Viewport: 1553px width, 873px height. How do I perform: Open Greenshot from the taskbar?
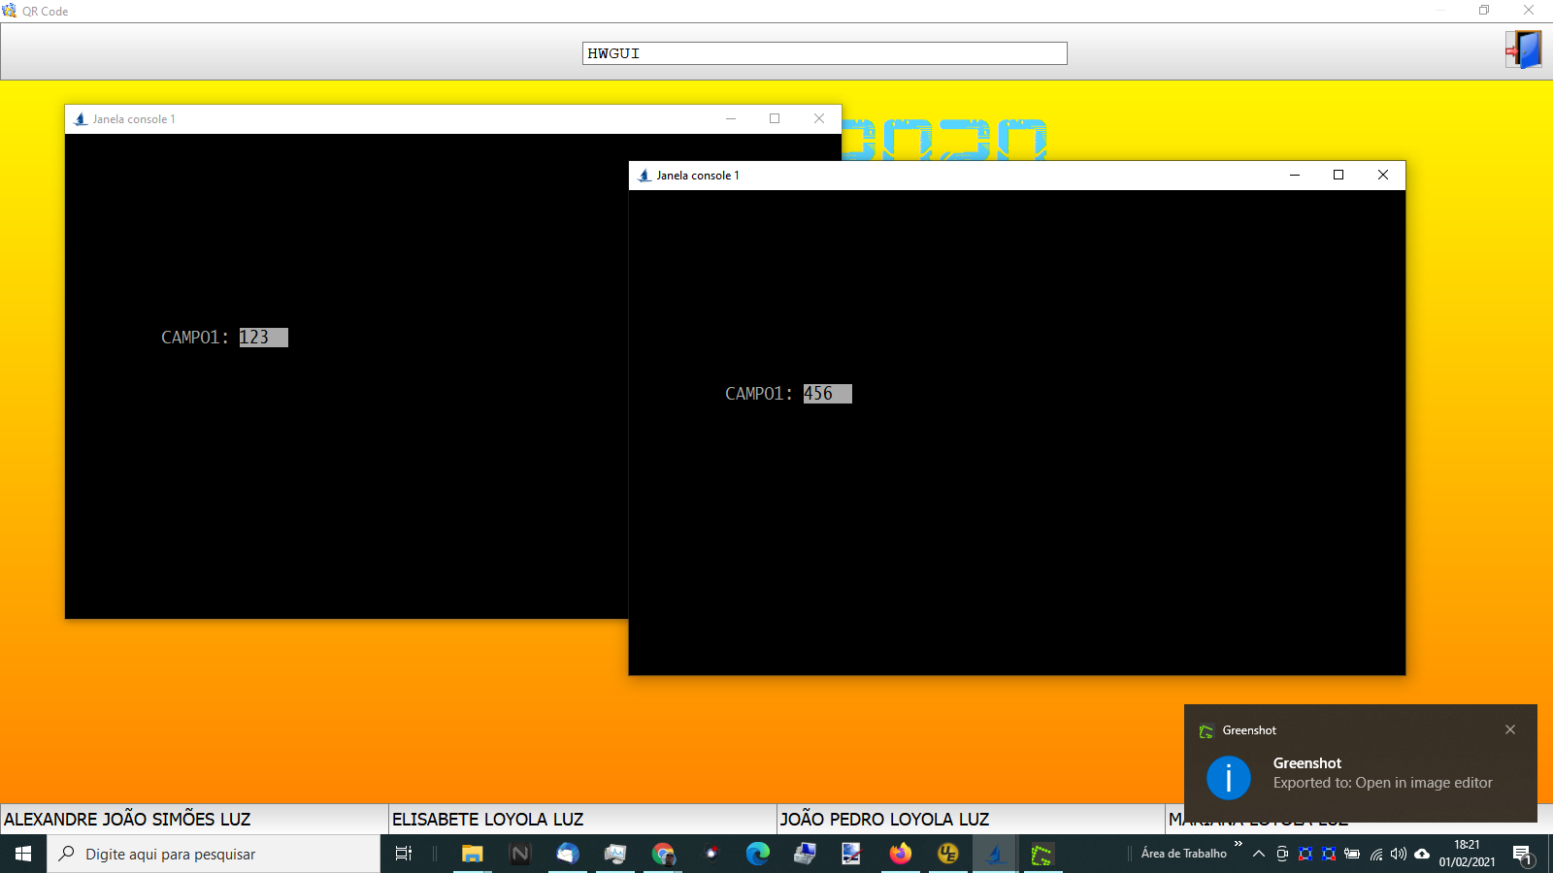pos(1042,854)
